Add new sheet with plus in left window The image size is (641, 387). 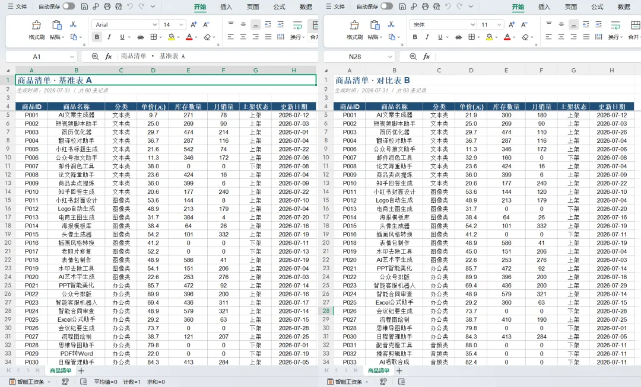[81, 370]
